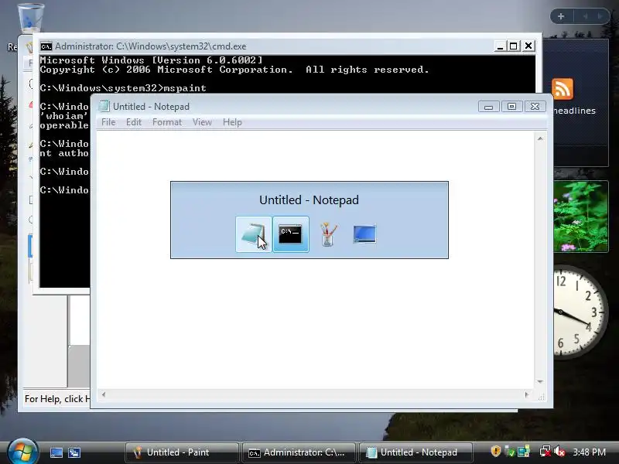Viewport: 619px width, 464px height.
Task: Click the sidebar next gadgets arrow
Action: 600,16
